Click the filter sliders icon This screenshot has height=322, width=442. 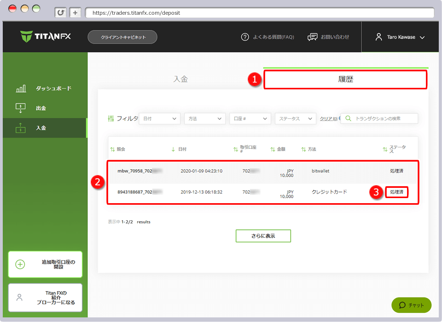click(110, 119)
